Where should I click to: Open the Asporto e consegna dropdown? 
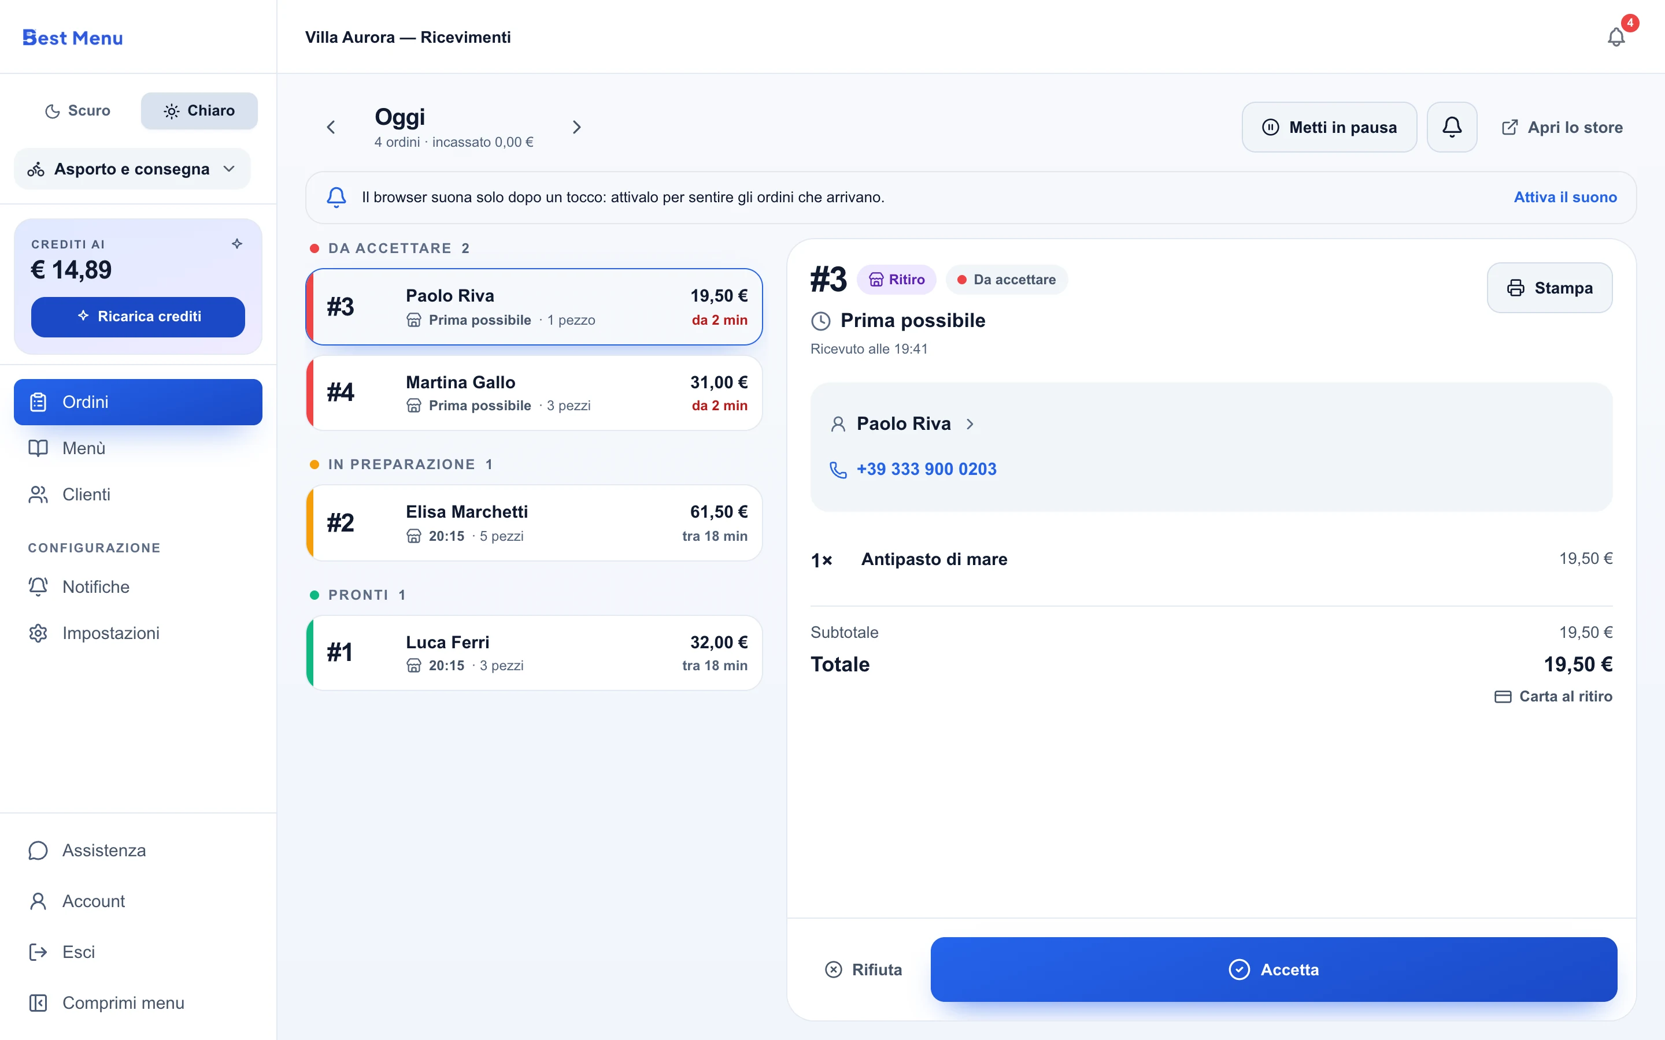[132, 169]
